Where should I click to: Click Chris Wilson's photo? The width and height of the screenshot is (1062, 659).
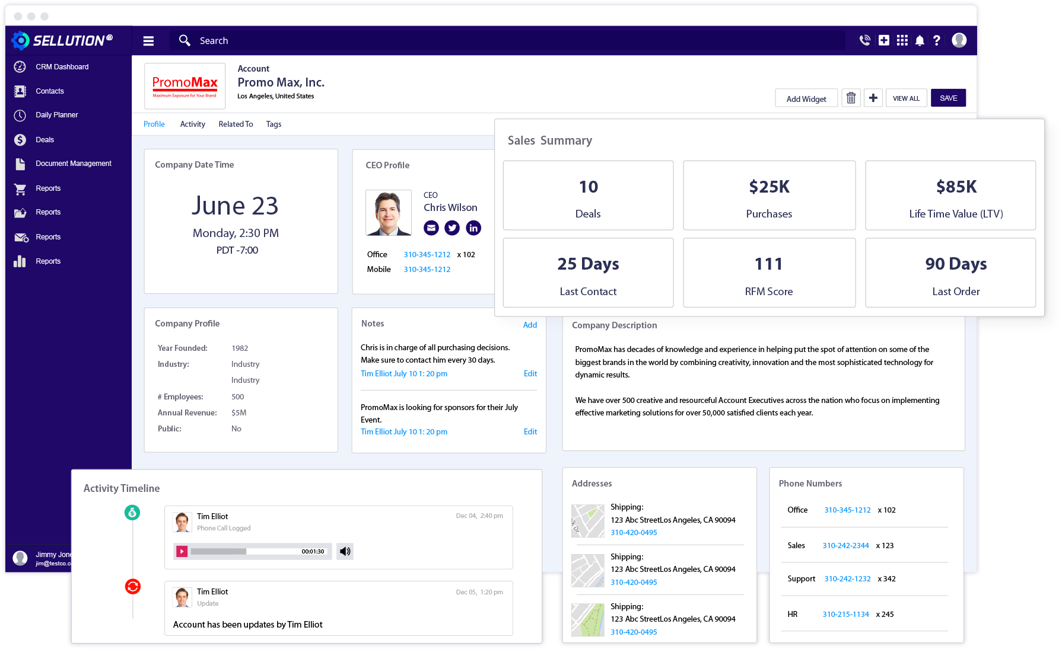(389, 213)
